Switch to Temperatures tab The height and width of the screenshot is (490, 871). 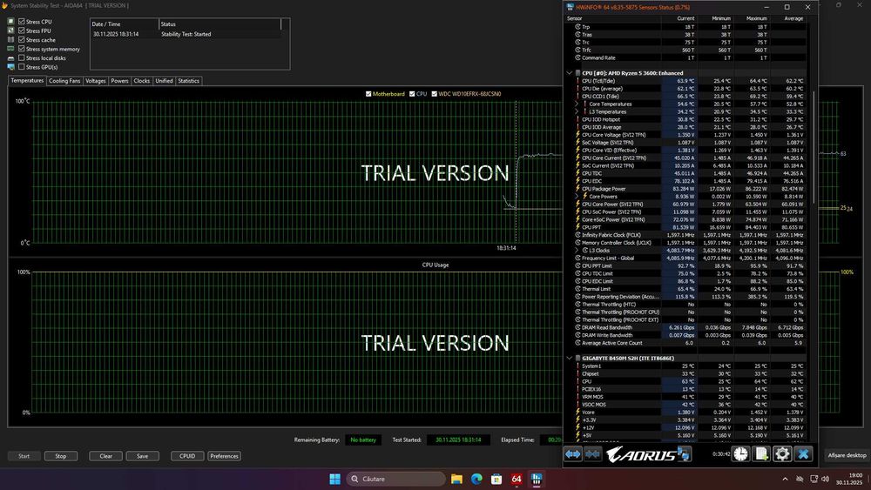pos(27,80)
